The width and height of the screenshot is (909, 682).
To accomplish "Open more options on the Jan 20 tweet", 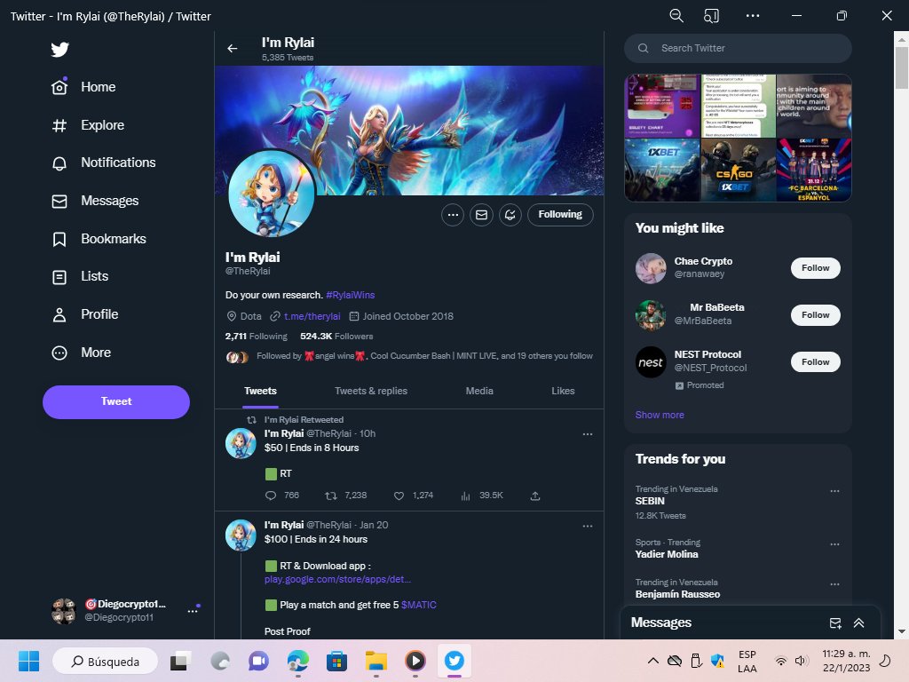I will click(588, 526).
